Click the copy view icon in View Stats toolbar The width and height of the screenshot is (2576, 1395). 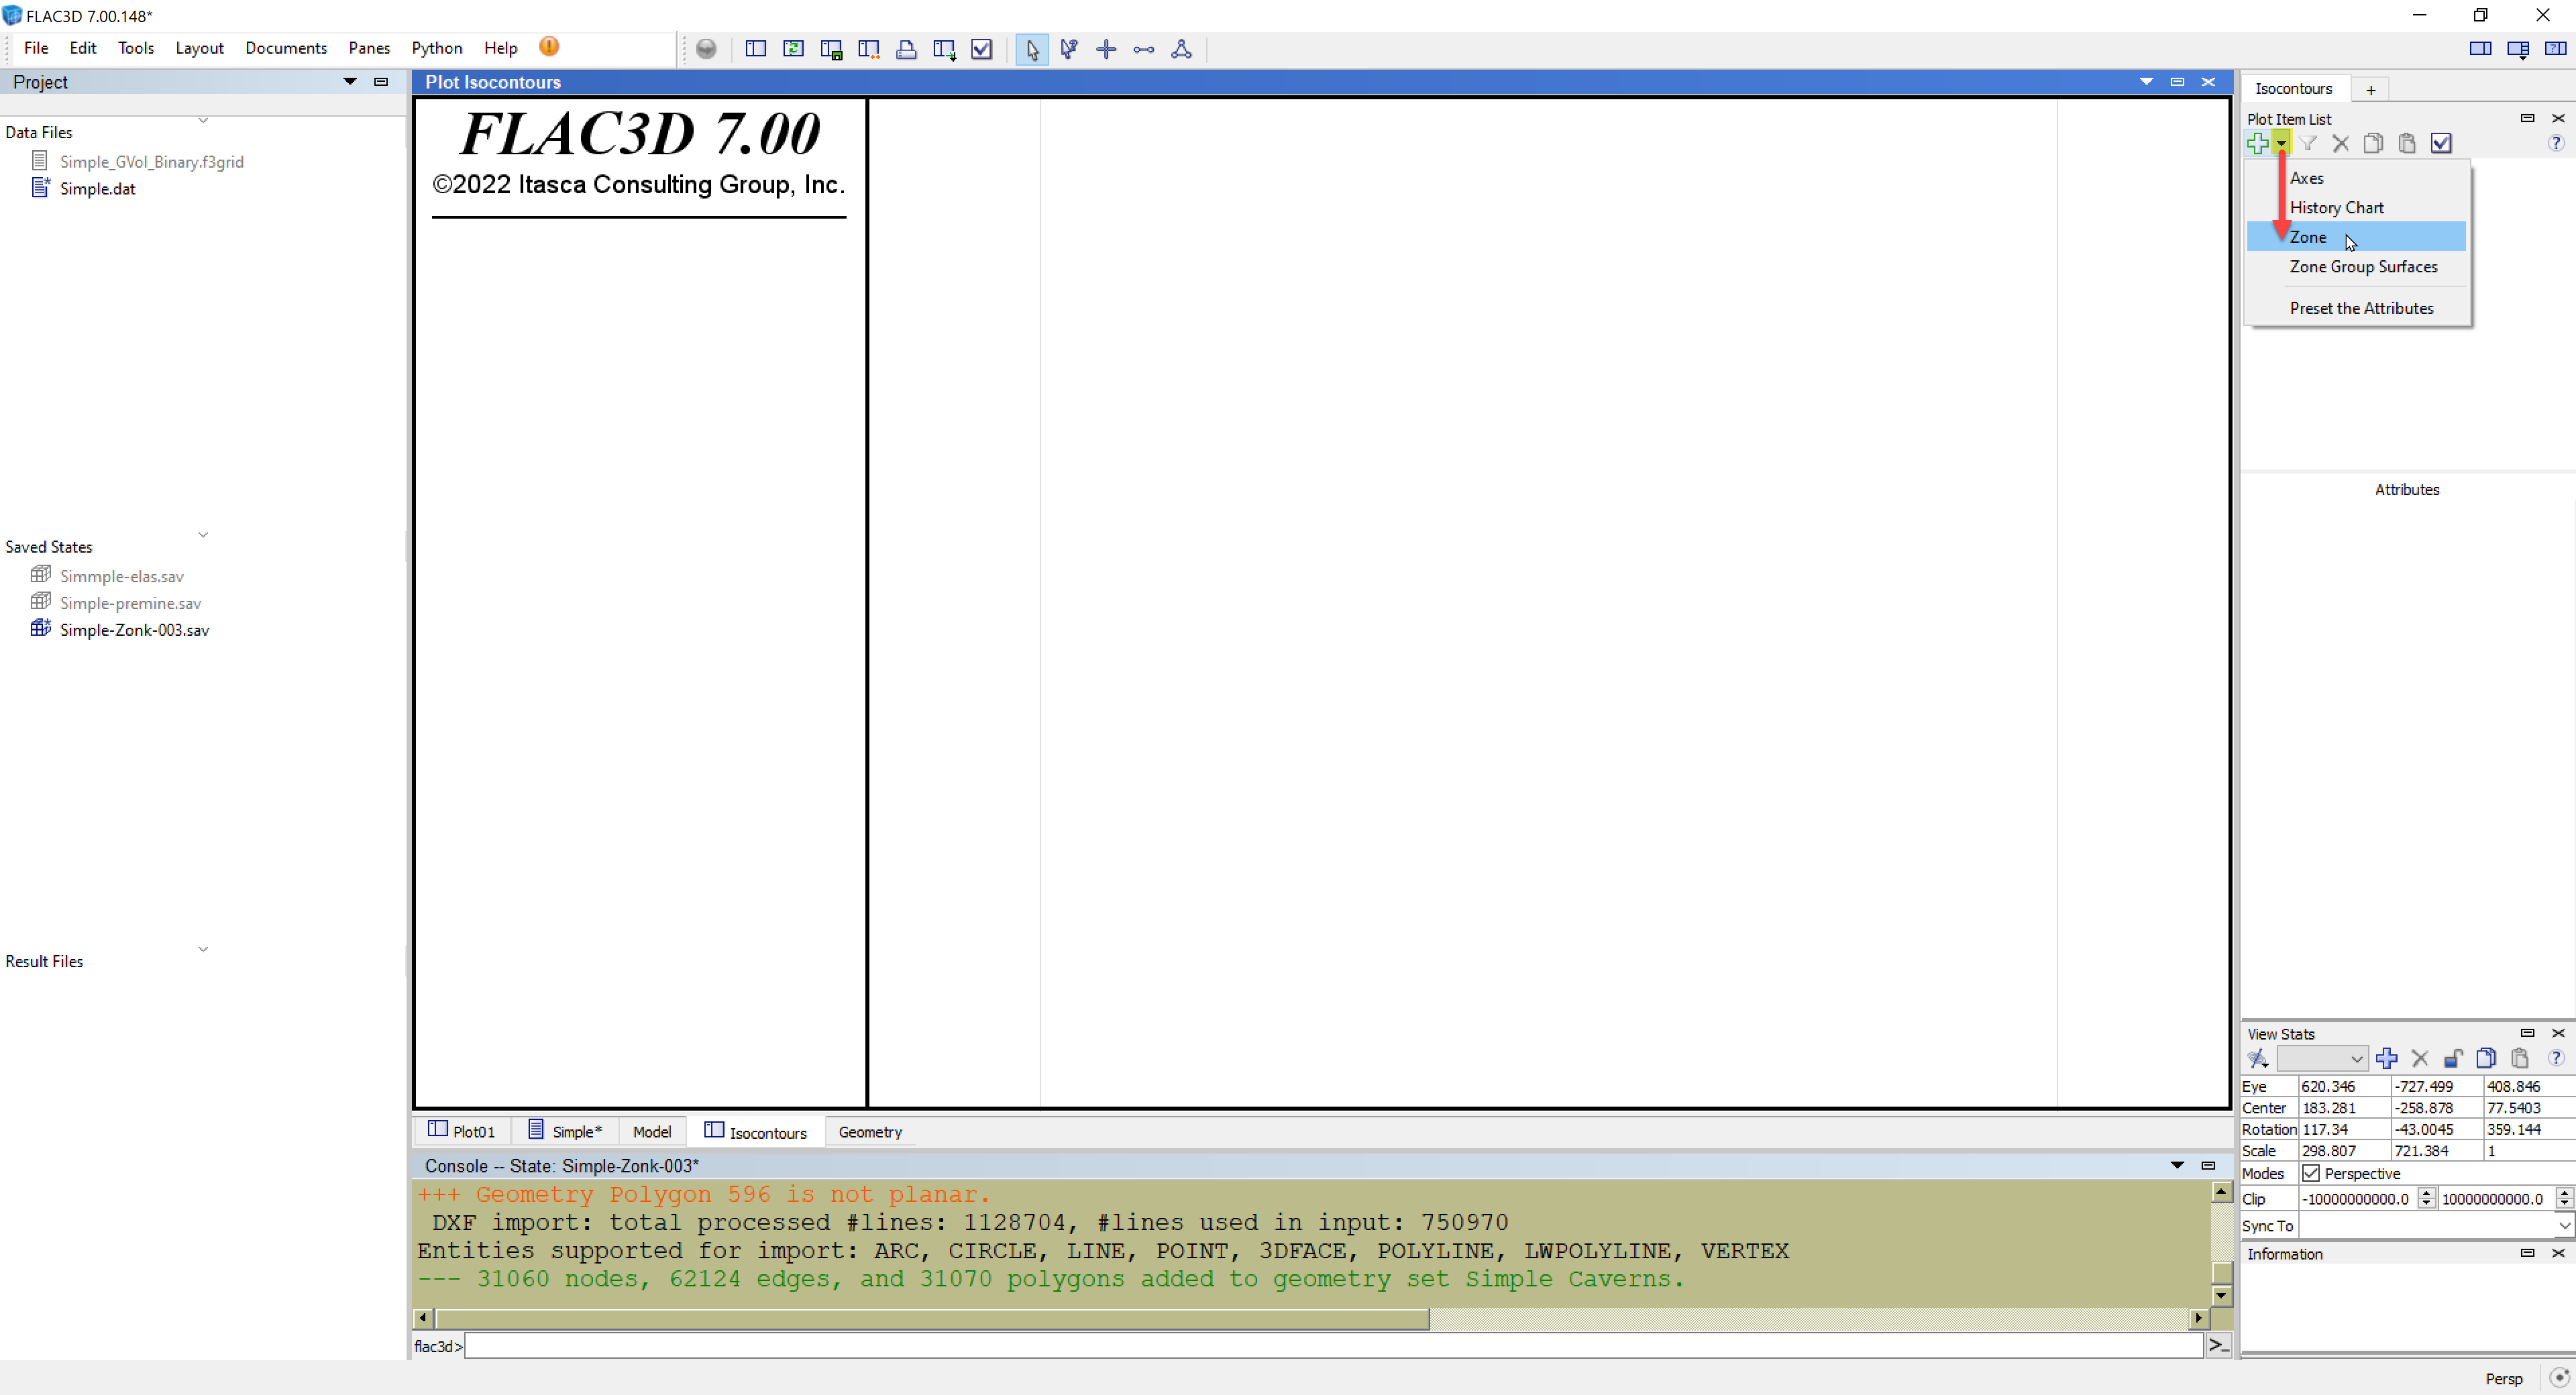[x=2486, y=1058]
